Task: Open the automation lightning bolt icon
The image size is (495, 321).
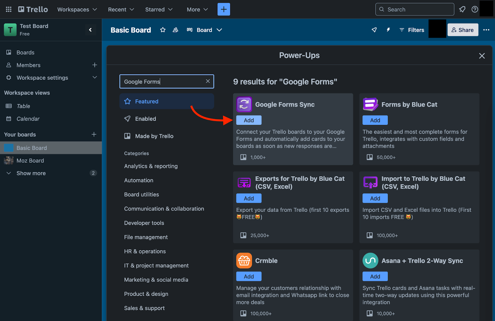Action: (x=388, y=30)
